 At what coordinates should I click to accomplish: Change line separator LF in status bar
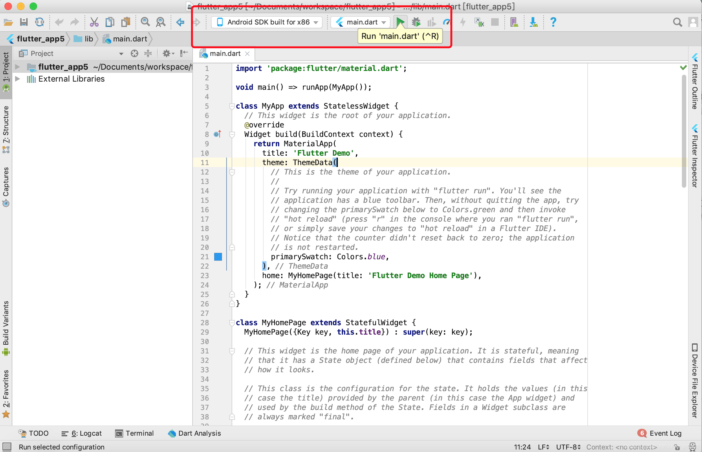(543, 447)
